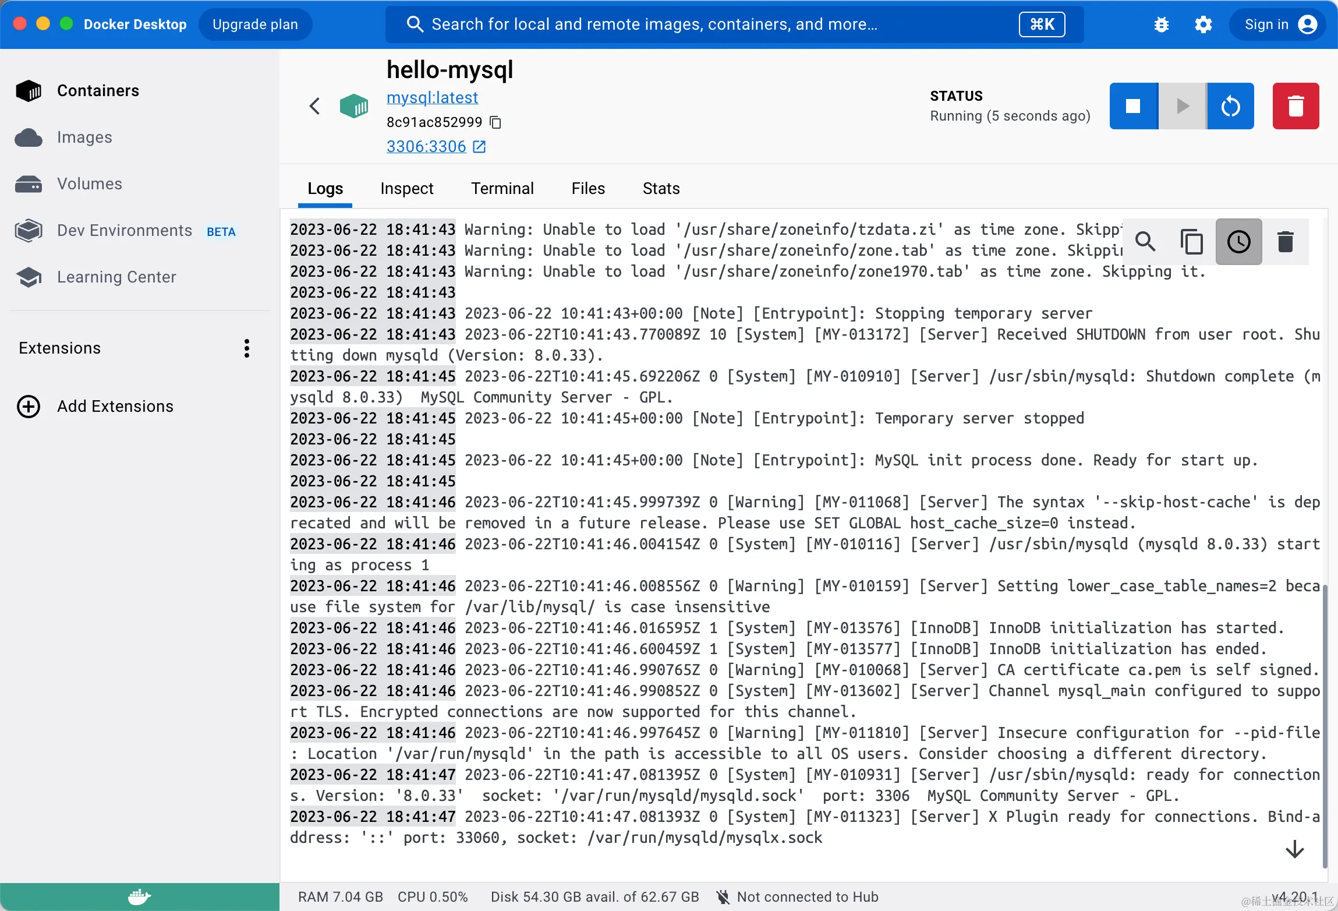Click the 'CA certificate ca.pem is self signed' line
The image size is (1338, 911).
[x=805, y=670]
